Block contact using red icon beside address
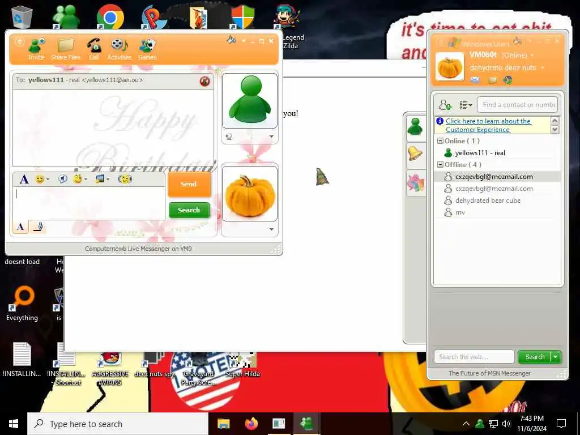The height and width of the screenshot is (435, 580). pyautogui.click(x=204, y=81)
